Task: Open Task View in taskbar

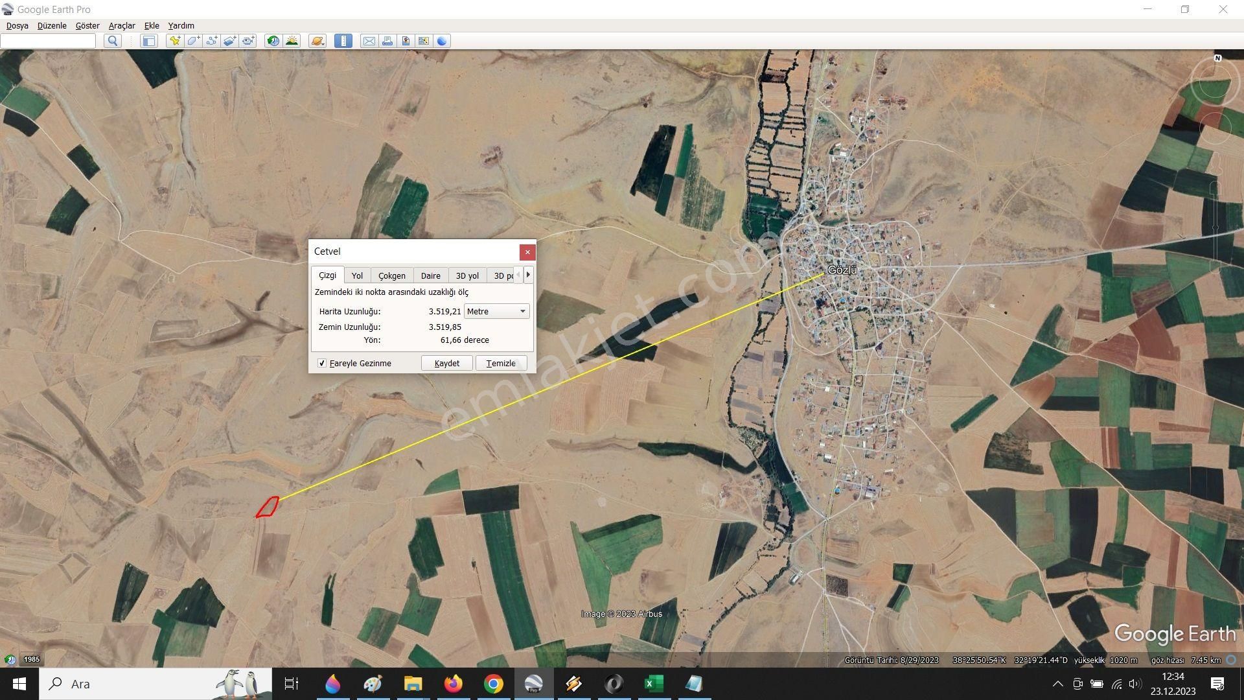Action: coord(292,684)
